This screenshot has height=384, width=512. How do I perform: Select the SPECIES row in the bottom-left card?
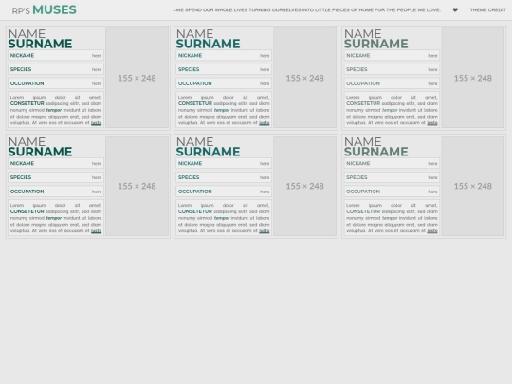point(56,177)
